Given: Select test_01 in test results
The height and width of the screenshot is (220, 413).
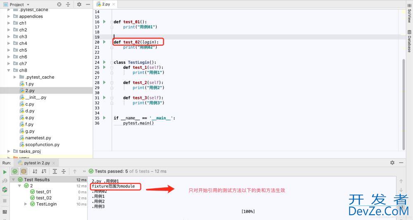Looking at the screenshot, I should pyautogui.click(x=43, y=192).
